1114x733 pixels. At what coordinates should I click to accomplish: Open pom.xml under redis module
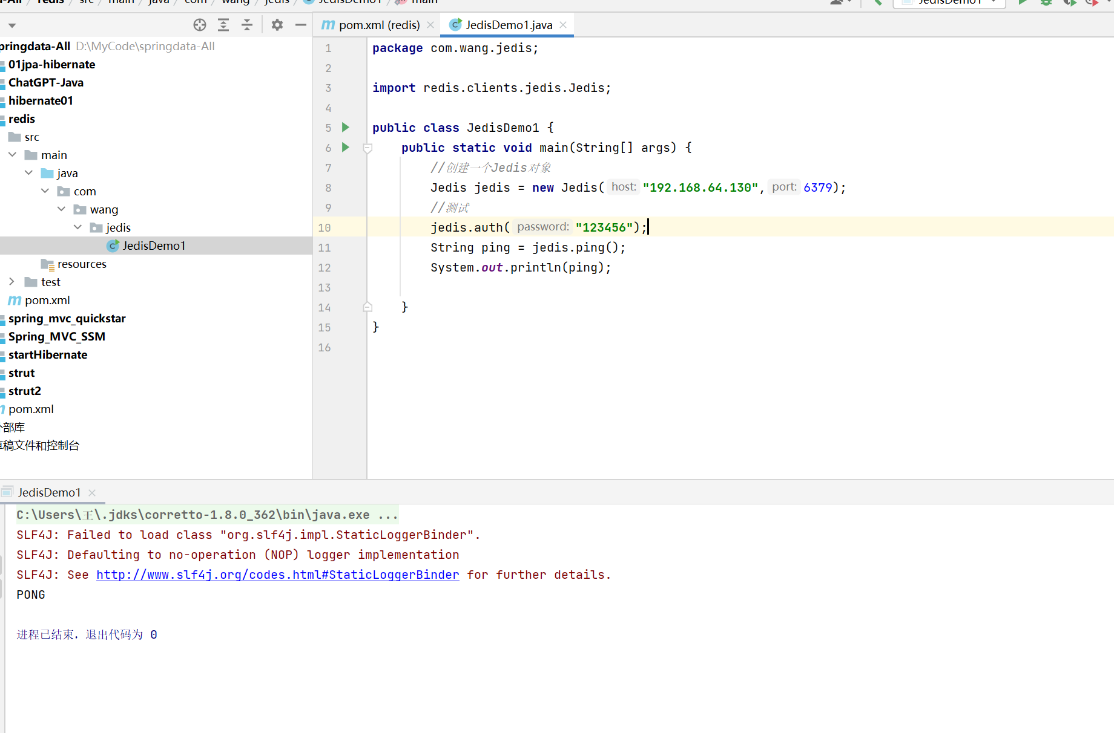[47, 300]
